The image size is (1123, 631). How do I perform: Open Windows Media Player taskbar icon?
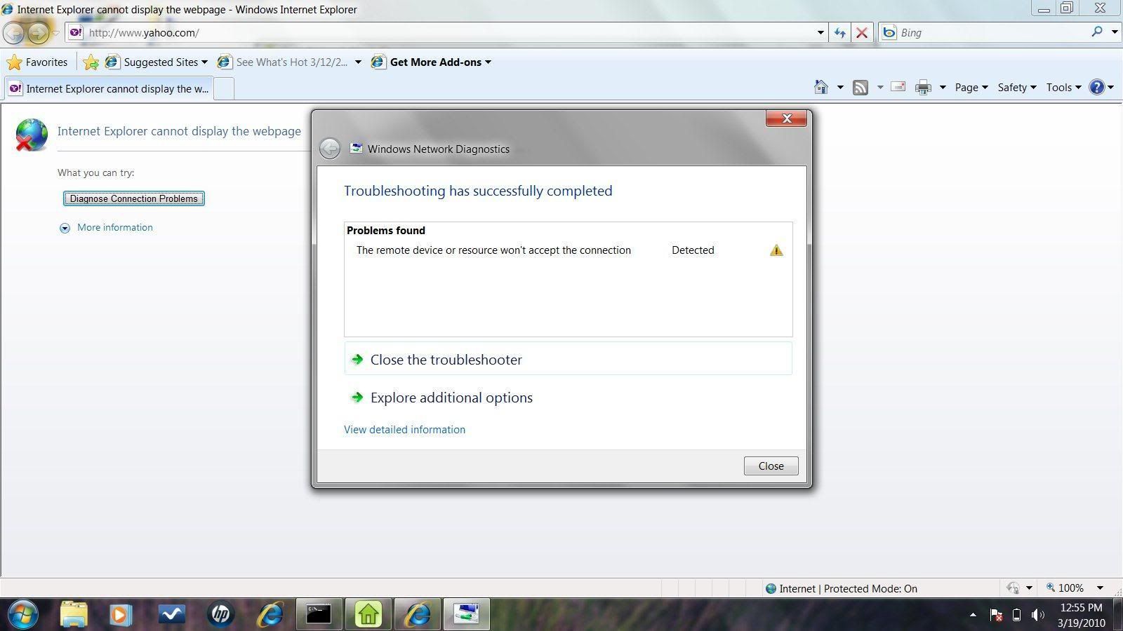[120, 615]
